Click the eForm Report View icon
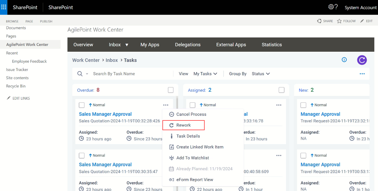This screenshot has width=378, height=191. coord(171,180)
